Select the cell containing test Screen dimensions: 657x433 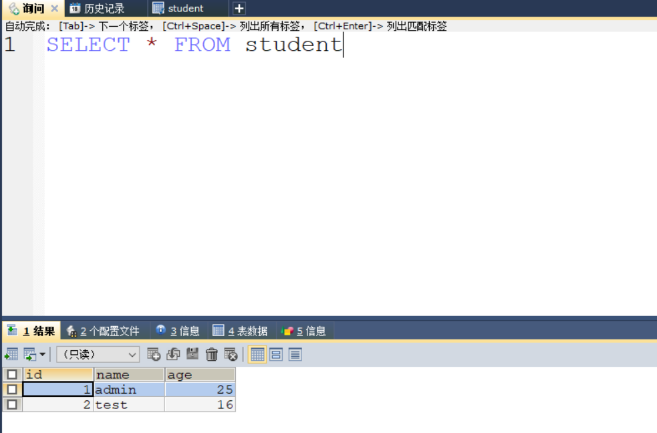click(129, 404)
